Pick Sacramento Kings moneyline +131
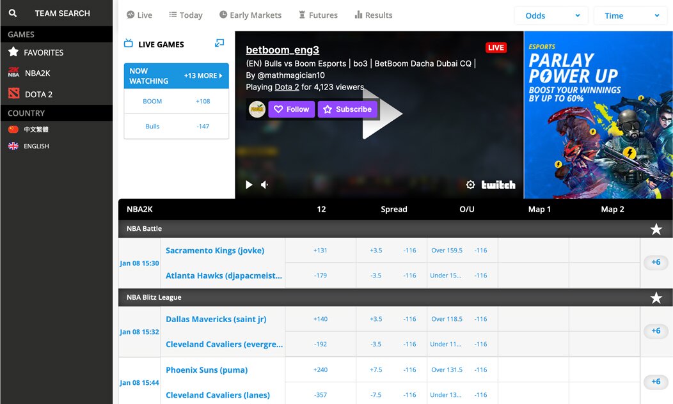The width and height of the screenshot is (673, 404). coord(321,251)
